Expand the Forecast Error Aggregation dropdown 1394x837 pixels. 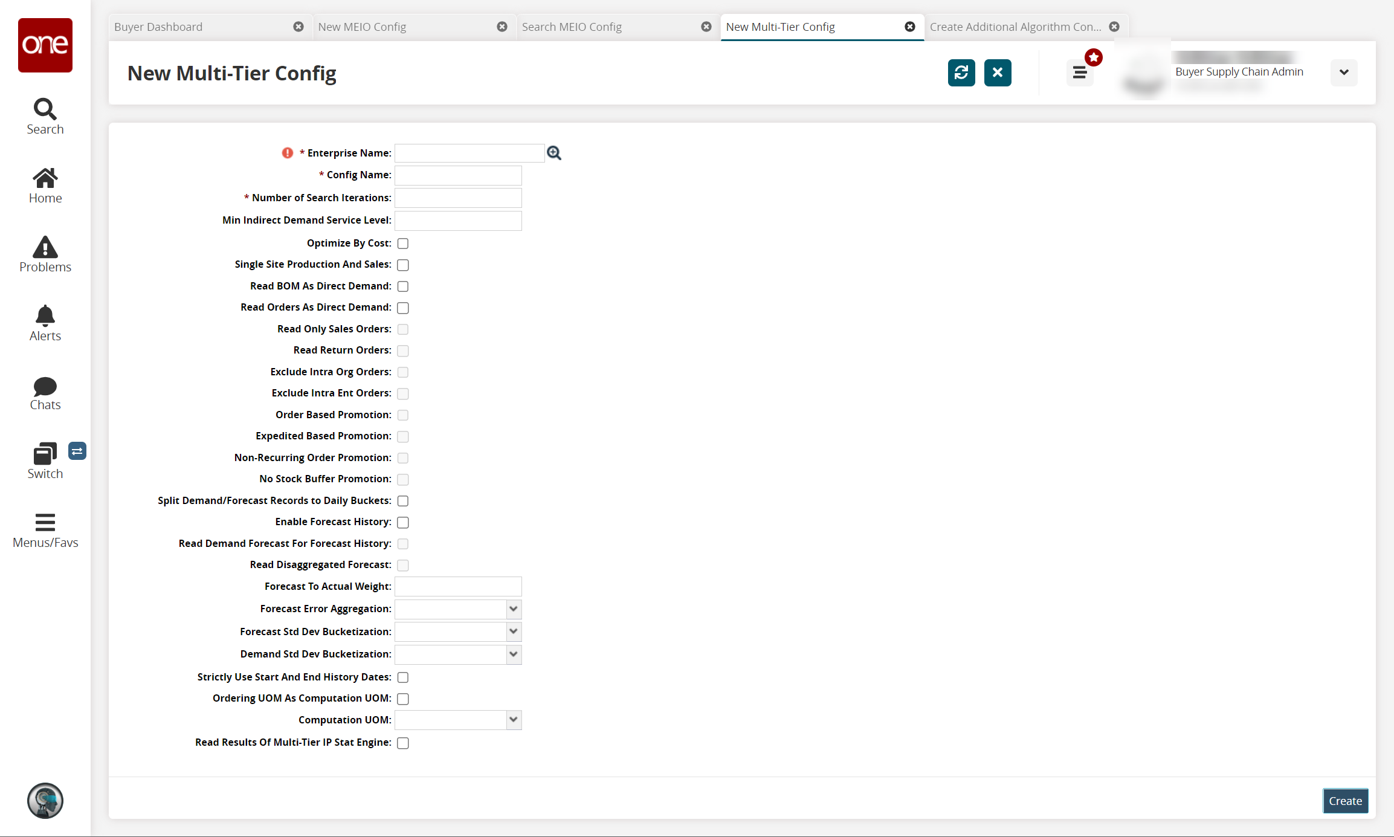pyautogui.click(x=514, y=609)
